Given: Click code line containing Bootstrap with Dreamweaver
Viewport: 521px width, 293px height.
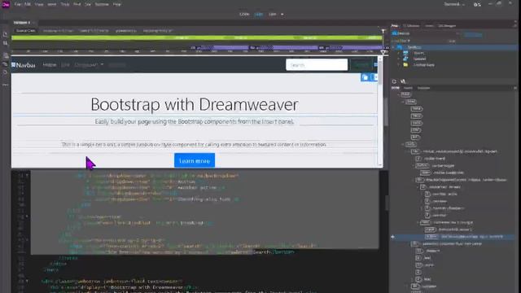Looking at the screenshot, I should pos(123,287).
